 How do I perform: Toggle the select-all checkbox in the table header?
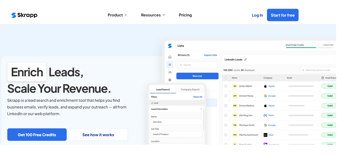[x=226, y=78]
